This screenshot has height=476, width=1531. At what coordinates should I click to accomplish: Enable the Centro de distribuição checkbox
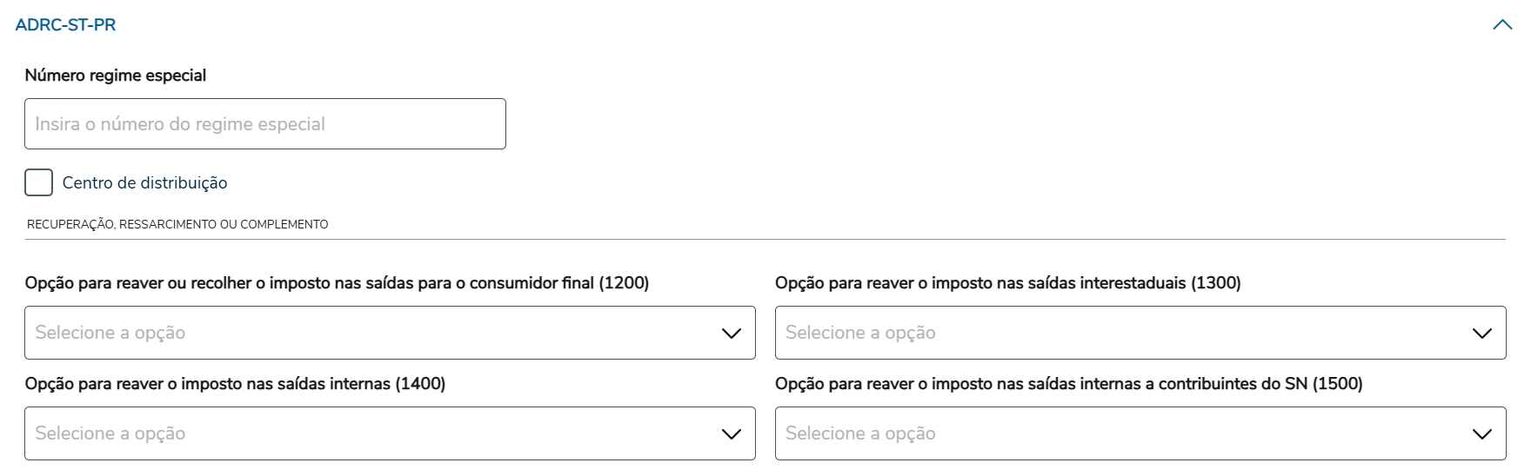[39, 182]
